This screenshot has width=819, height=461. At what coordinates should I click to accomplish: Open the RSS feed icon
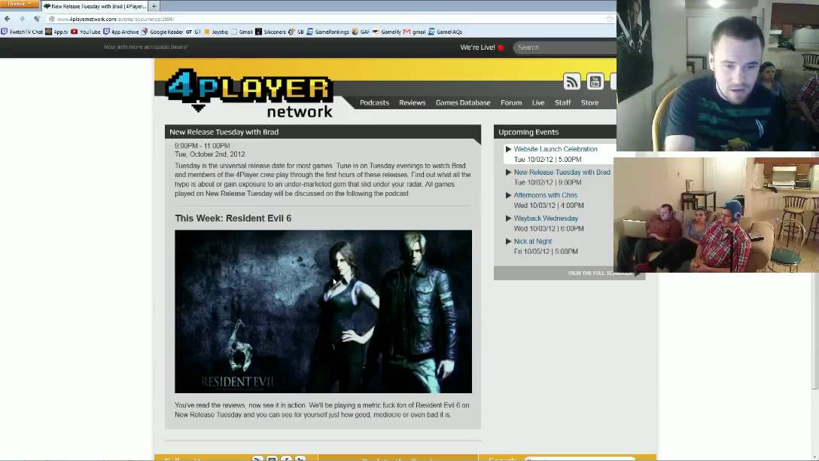coord(572,81)
